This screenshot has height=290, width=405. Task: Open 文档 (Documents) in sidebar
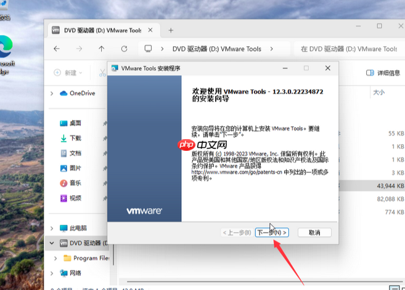70,153
